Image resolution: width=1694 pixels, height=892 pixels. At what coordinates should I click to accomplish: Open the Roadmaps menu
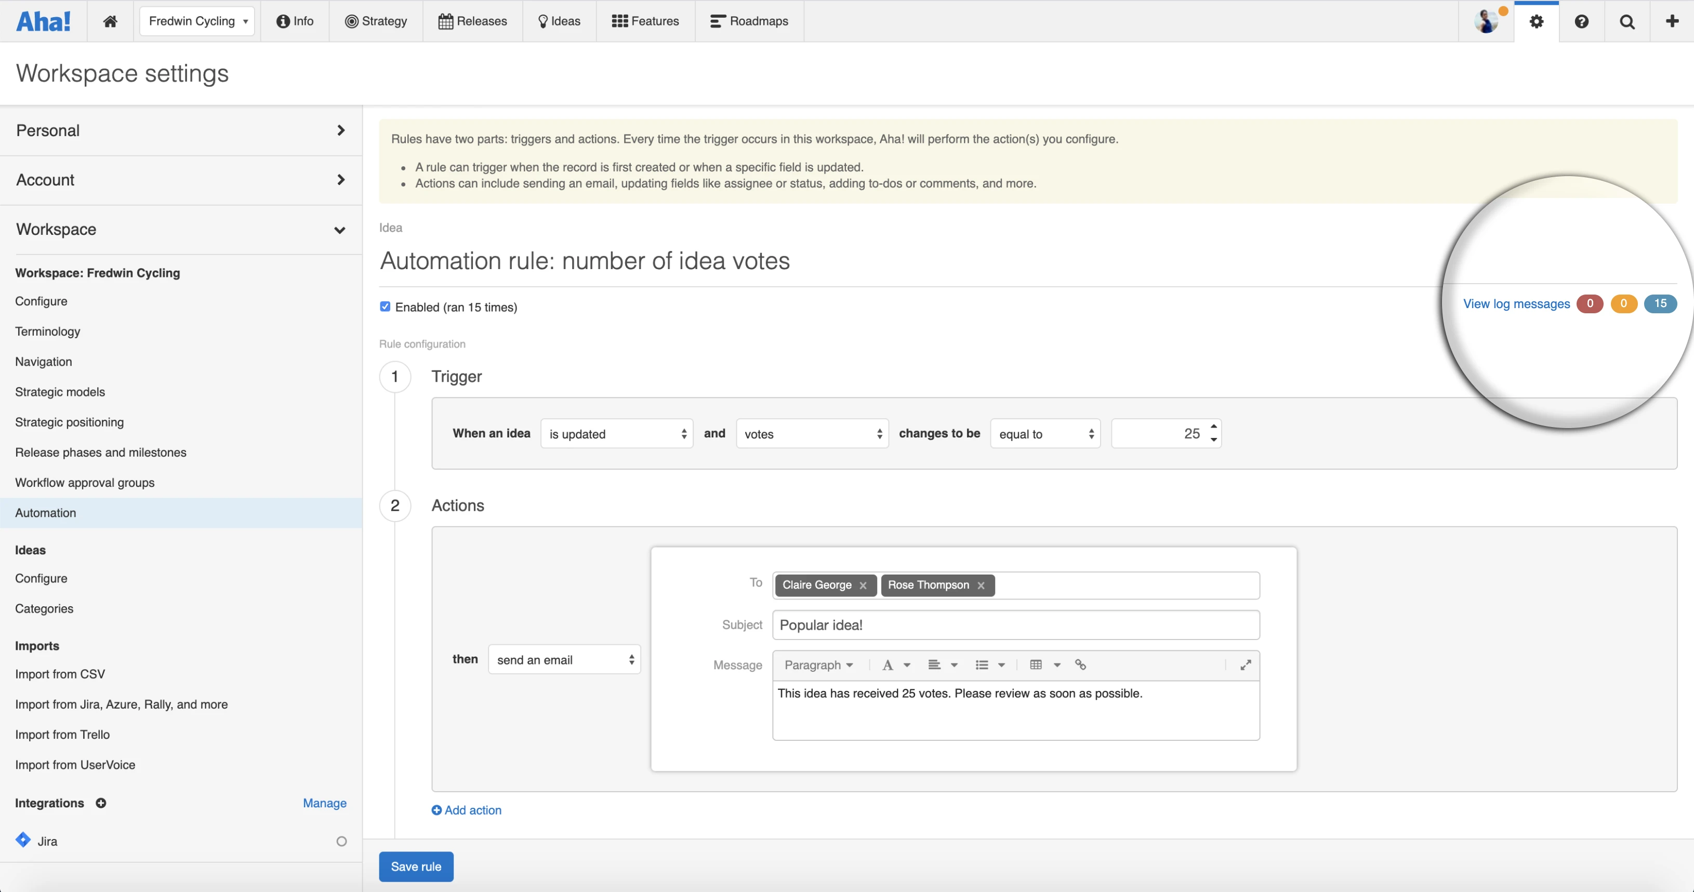pyautogui.click(x=749, y=21)
